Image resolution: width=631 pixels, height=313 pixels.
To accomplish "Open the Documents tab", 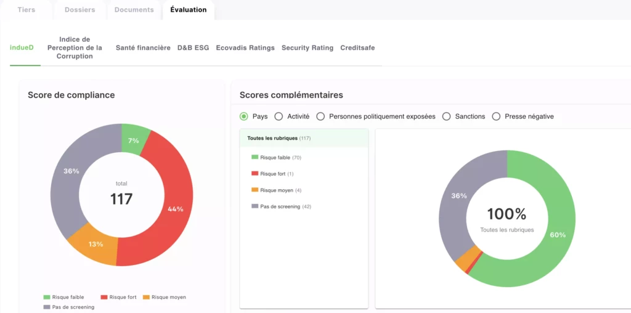I will [134, 10].
